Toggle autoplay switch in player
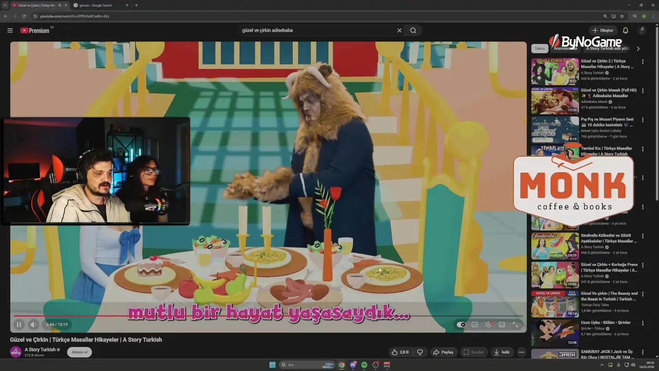 click(461, 325)
